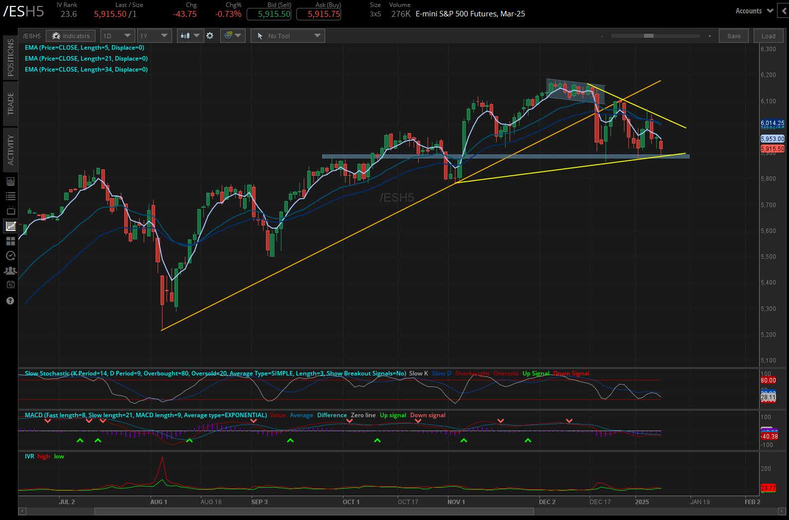Click the 5,953.00 price axis label
The image size is (789, 520).
click(772, 139)
